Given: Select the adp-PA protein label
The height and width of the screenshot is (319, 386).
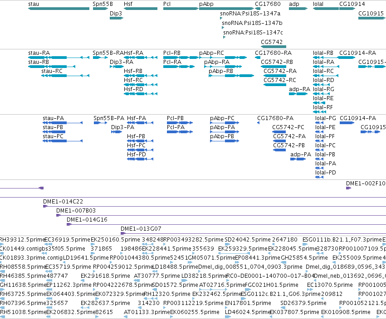Looking at the screenshot, I should point(301,154).
